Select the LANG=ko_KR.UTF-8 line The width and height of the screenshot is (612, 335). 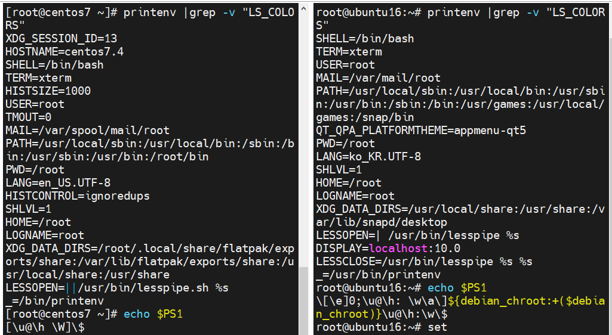point(368,157)
